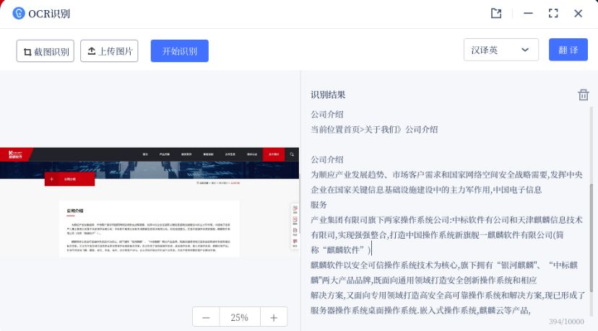The height and width of the screenshot is (331, 598).
Task: Open the 汉译英 language dropdown
Action: (500, 50)
